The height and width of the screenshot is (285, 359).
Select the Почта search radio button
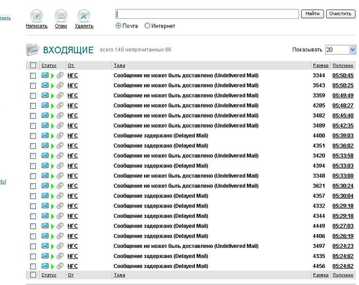pos(118,26)
